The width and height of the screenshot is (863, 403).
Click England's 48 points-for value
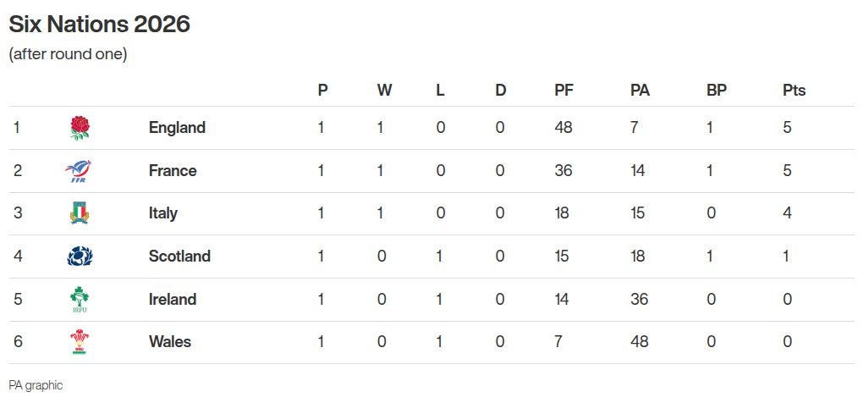pos(563,128)
